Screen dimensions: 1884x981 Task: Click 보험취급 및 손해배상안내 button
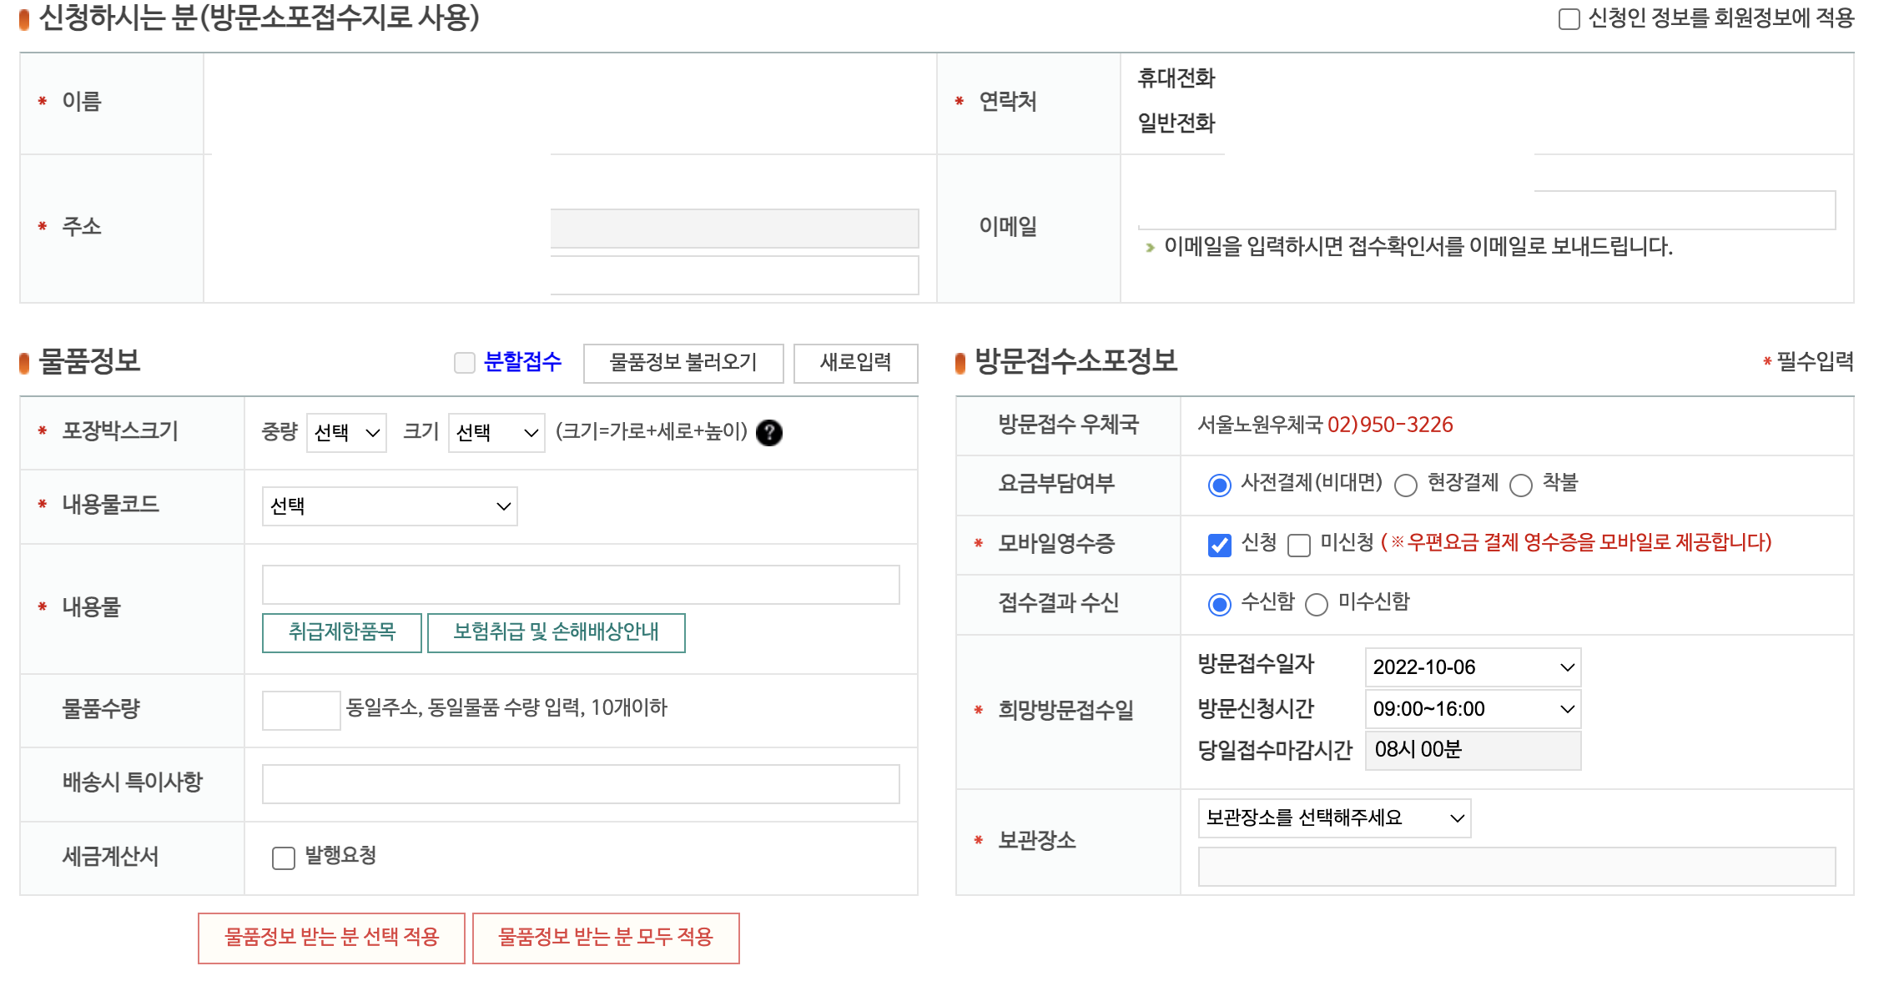(556, 632)
